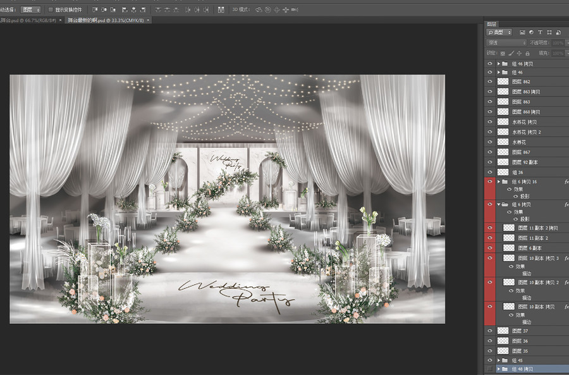Select the 图层 11 副本 2 layer thumbnail
The height and width of the screenshot is (375, 569).
click(509, 238)
